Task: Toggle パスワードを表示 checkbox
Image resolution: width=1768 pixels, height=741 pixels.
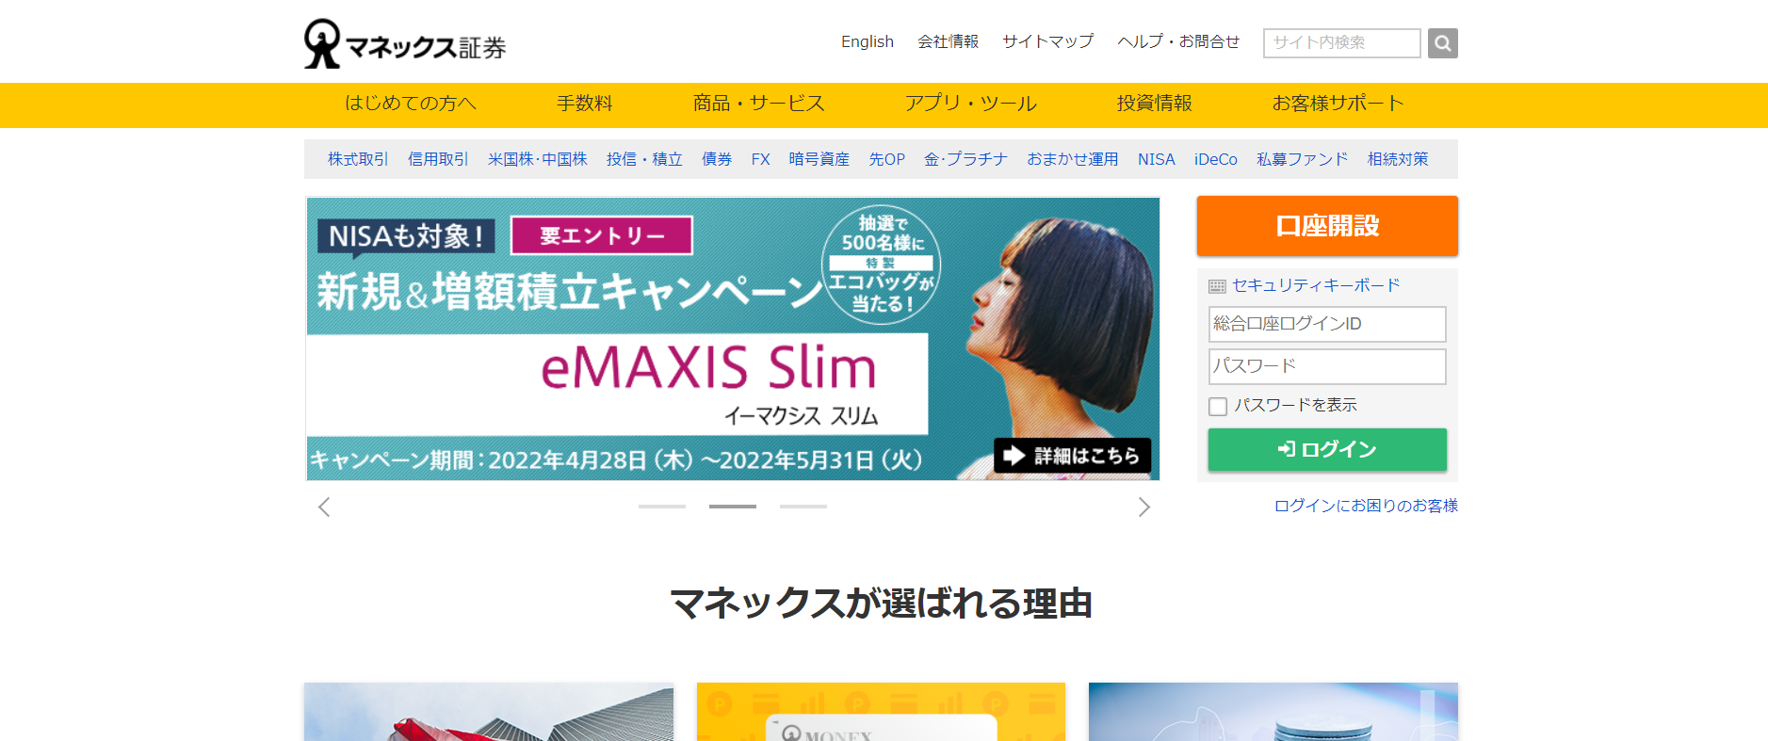Action: coord(1218,406)
